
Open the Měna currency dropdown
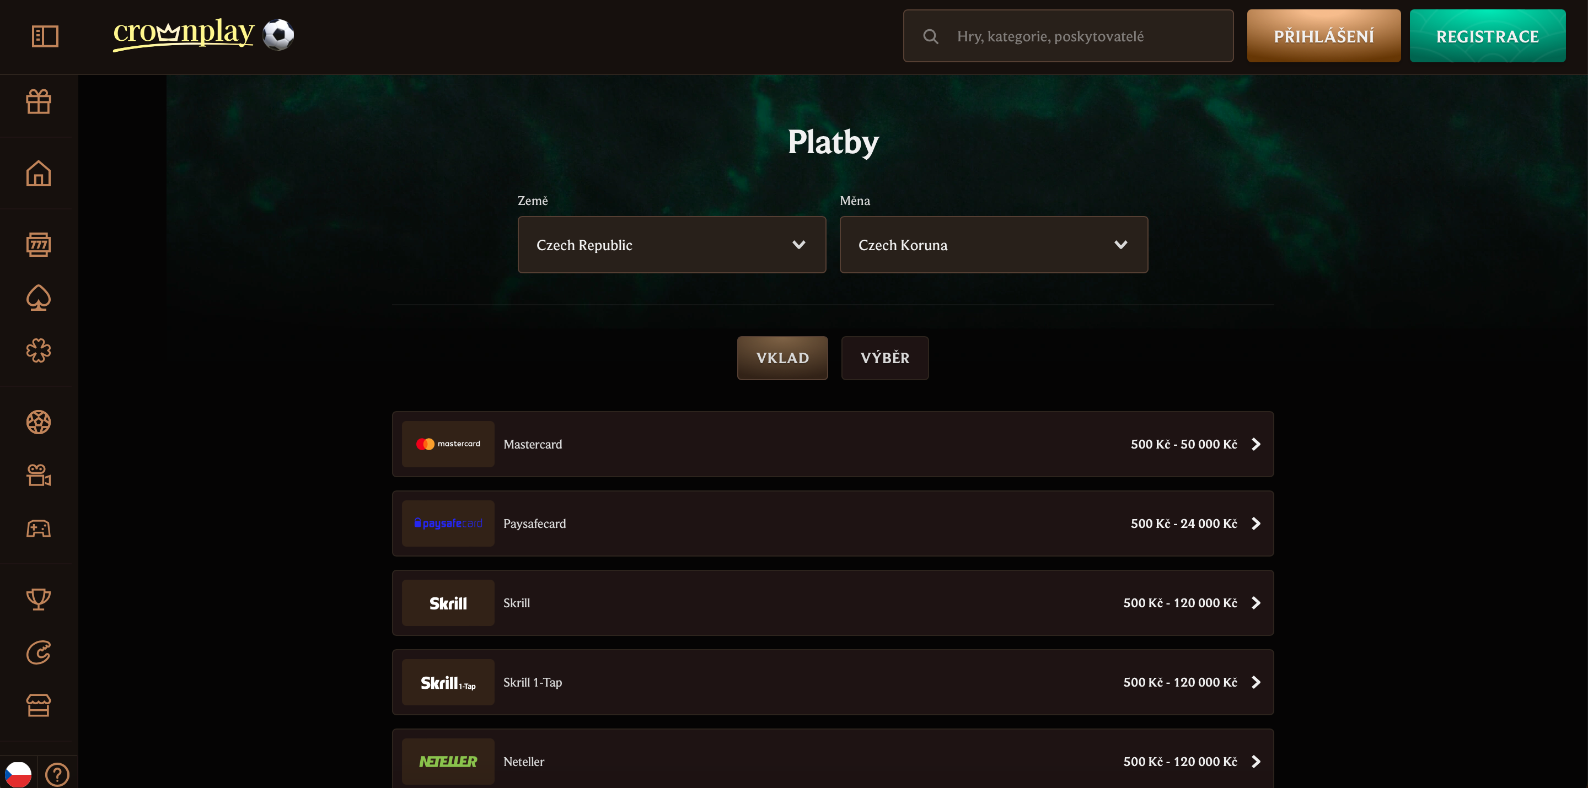pyautogui.click(x=994, y=245)
